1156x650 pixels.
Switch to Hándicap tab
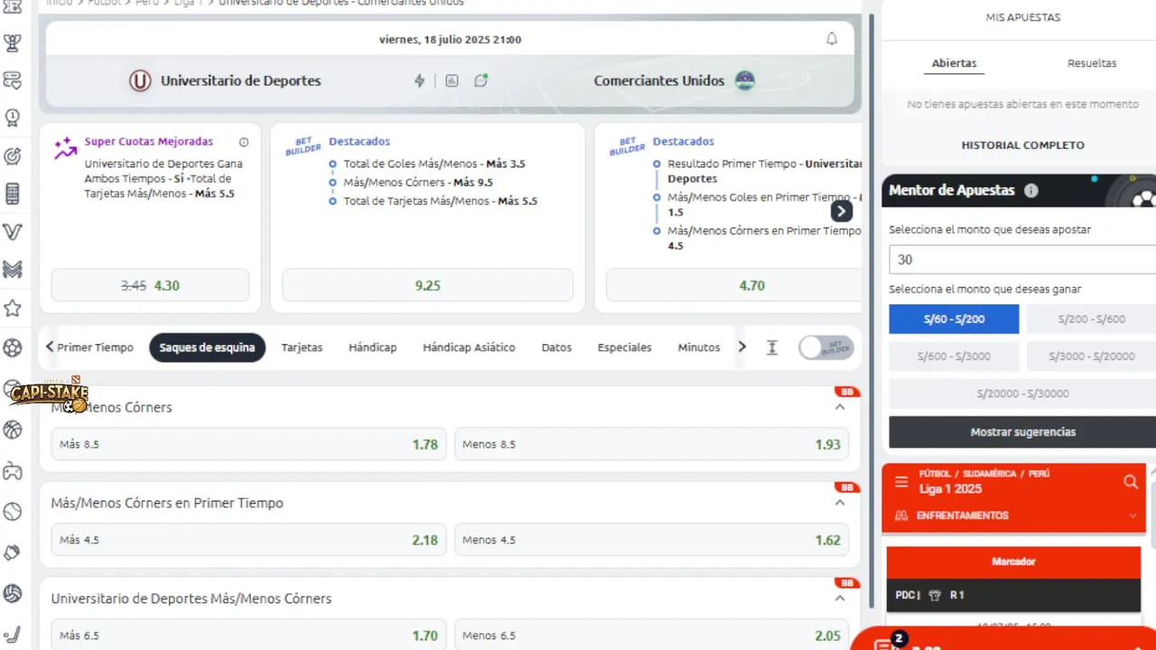[372, 348]
